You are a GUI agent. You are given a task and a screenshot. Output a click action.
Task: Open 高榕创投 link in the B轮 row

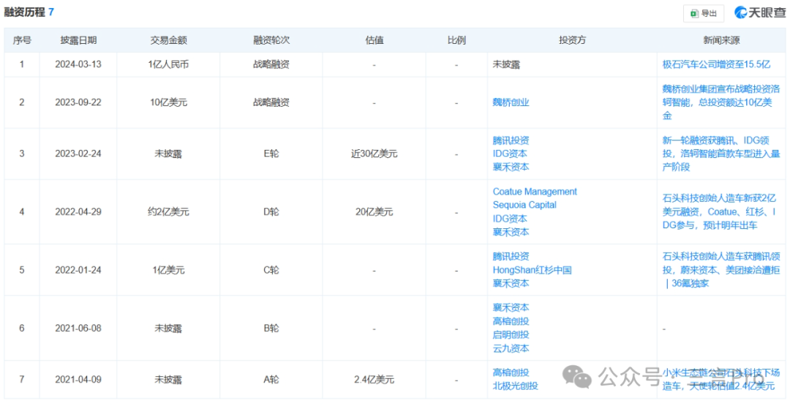pyautogui.click(x=511, y=321)
